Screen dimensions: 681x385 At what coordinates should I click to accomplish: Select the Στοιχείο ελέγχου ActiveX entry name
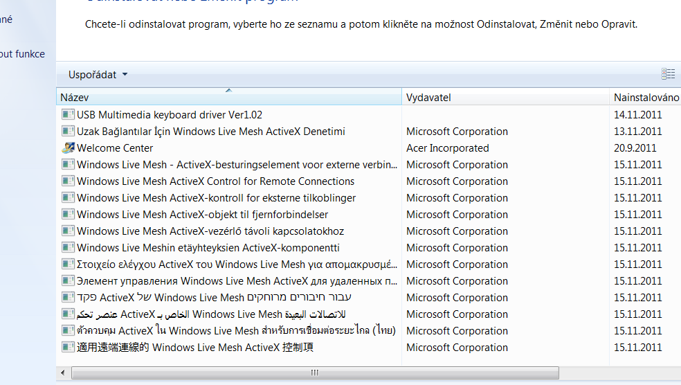click(x=237, y=265)
